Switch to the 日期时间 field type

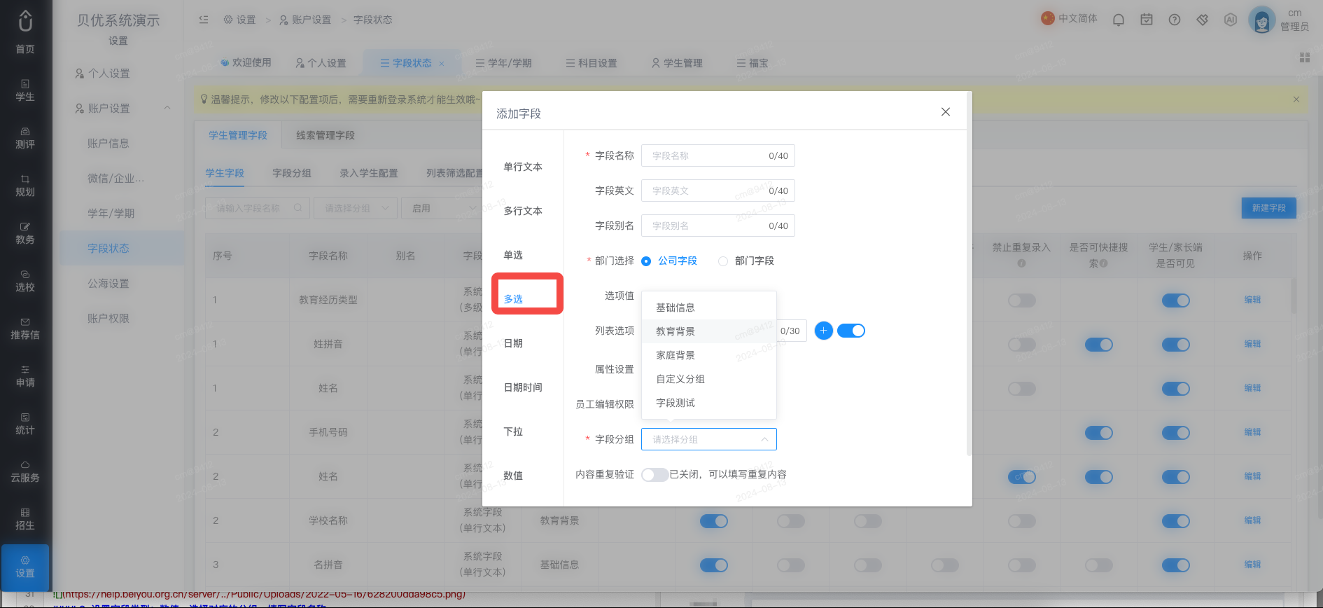click(x=523, y=387)
